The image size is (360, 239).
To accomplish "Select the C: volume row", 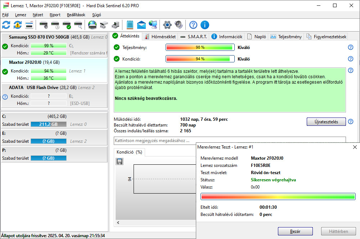I will click(54, 120).
